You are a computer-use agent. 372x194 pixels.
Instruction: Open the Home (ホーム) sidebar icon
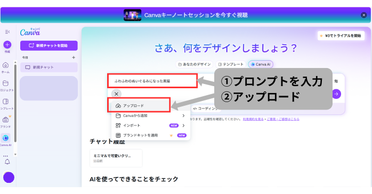tap(5, 65)
